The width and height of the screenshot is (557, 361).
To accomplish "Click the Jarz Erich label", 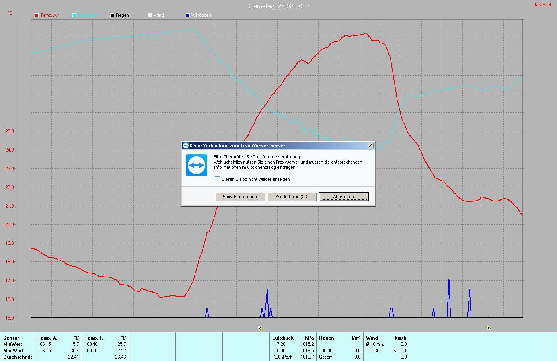I will click(543, 5).
